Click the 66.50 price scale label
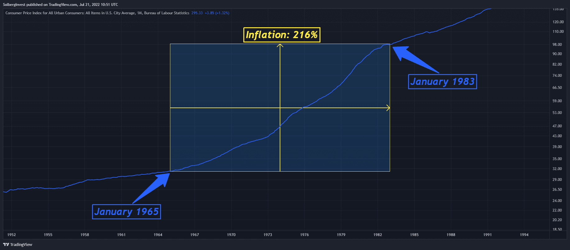This screenshot has height=250, width=570. [x=557, y=88]
